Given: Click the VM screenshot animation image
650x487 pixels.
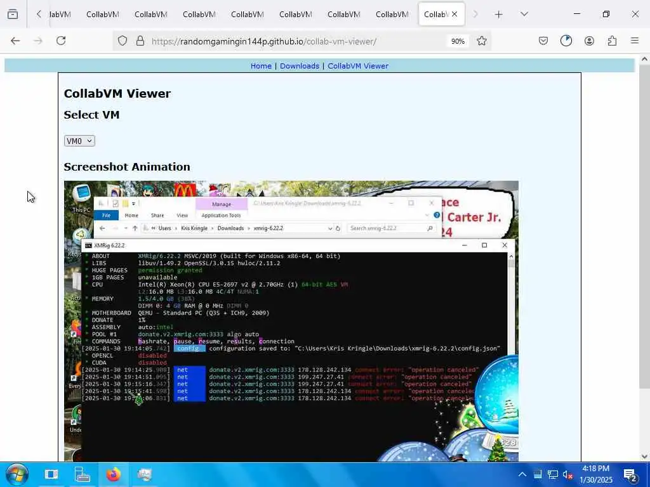Looking at the screenshot, I should point(291,321).
